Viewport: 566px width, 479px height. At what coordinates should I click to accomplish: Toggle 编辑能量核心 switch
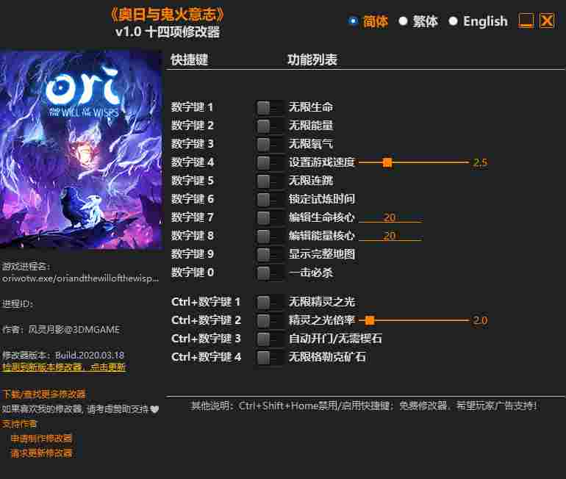tap(269, 236)
